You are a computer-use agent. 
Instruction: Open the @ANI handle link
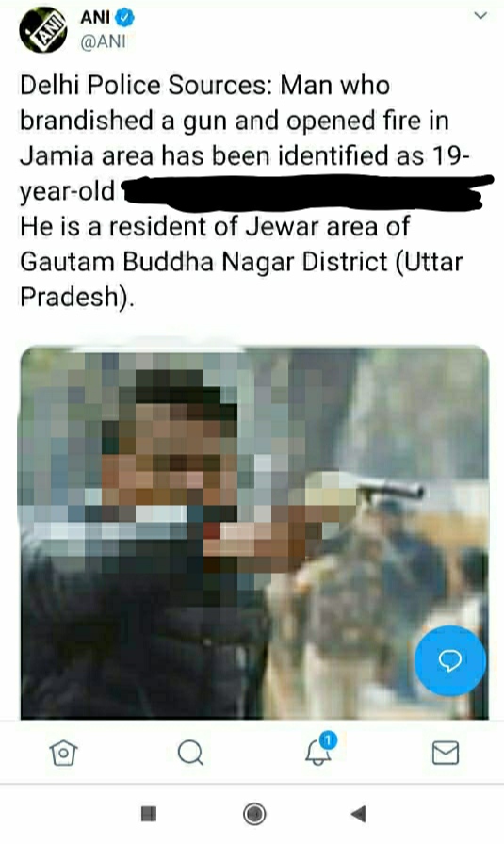[103, 42]
